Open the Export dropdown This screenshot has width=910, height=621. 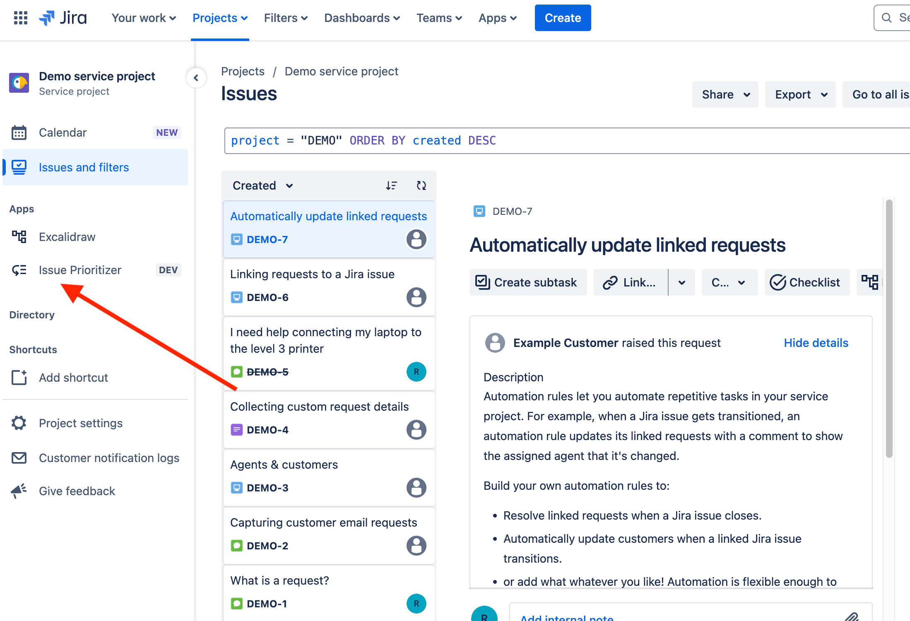(800, 94)
